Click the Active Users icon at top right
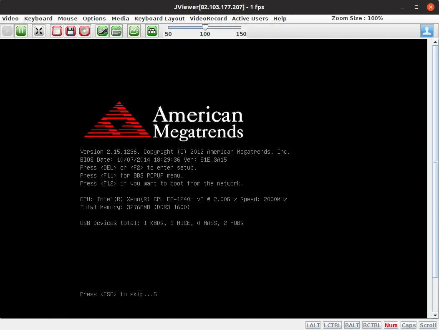This screenshot has width=439, height=330. coord(426,31)
